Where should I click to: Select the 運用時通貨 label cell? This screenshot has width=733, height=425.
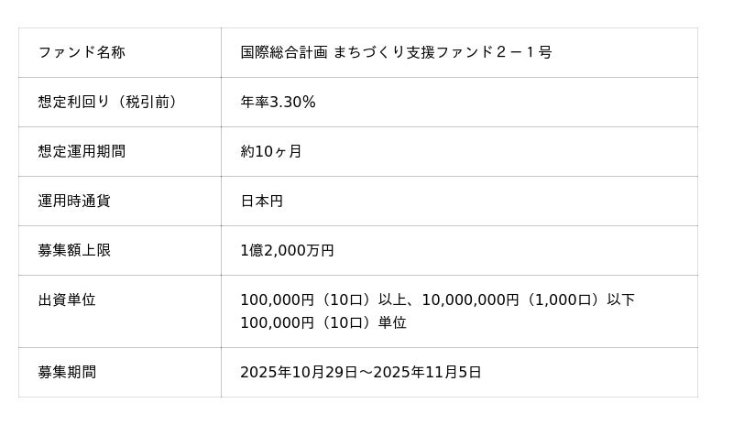coord(74,201)
